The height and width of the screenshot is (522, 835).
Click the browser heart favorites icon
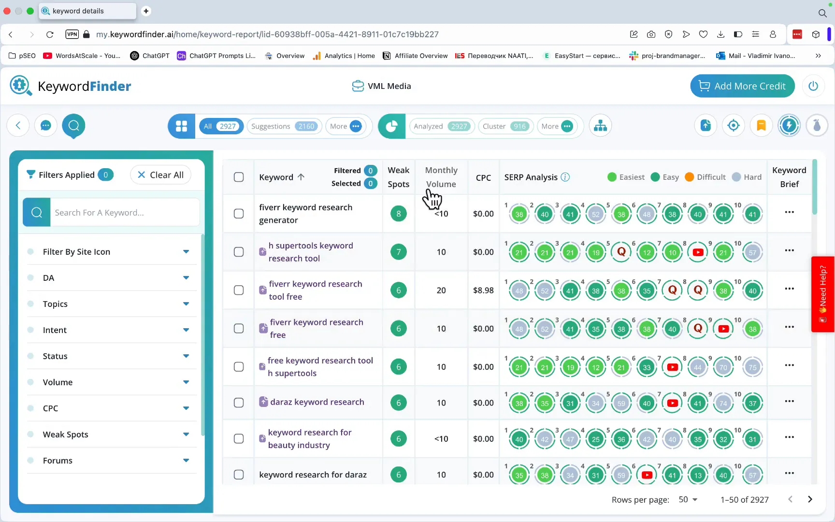point(704,34)
